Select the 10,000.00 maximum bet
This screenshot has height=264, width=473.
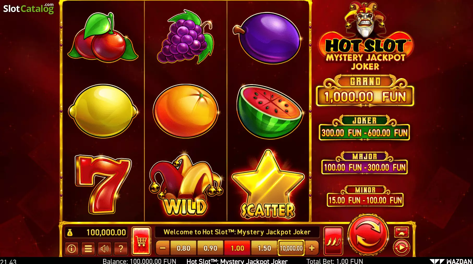291,248
